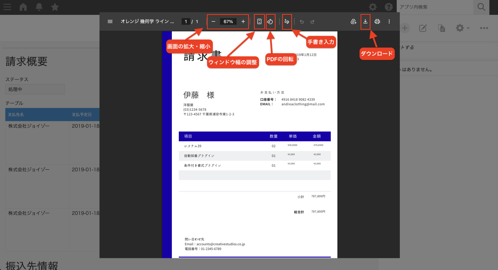Print the PDF document
498x270 pixels.
[377, 21]
